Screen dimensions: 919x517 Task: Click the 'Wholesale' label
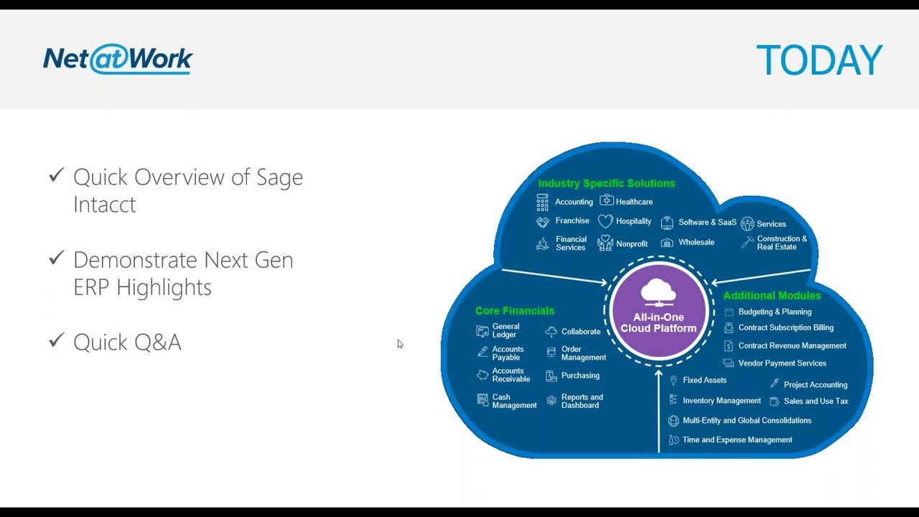696,243
